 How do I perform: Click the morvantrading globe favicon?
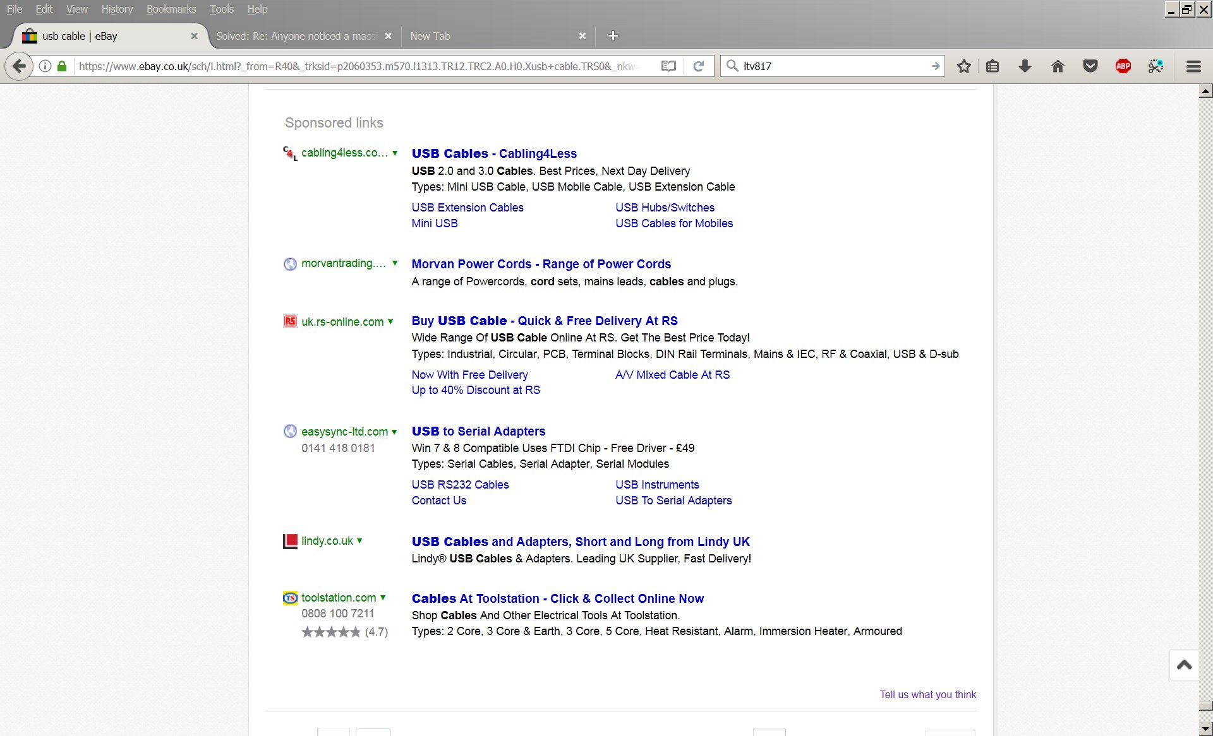click(x=290, y=264)
